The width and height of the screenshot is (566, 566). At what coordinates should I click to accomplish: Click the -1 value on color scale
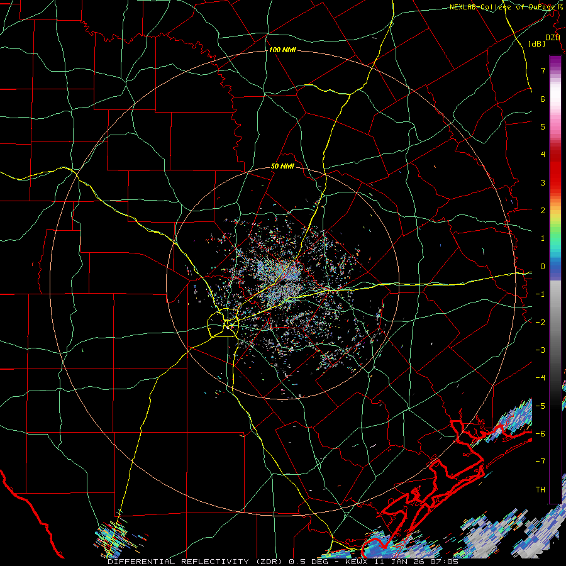pos(540,294)
